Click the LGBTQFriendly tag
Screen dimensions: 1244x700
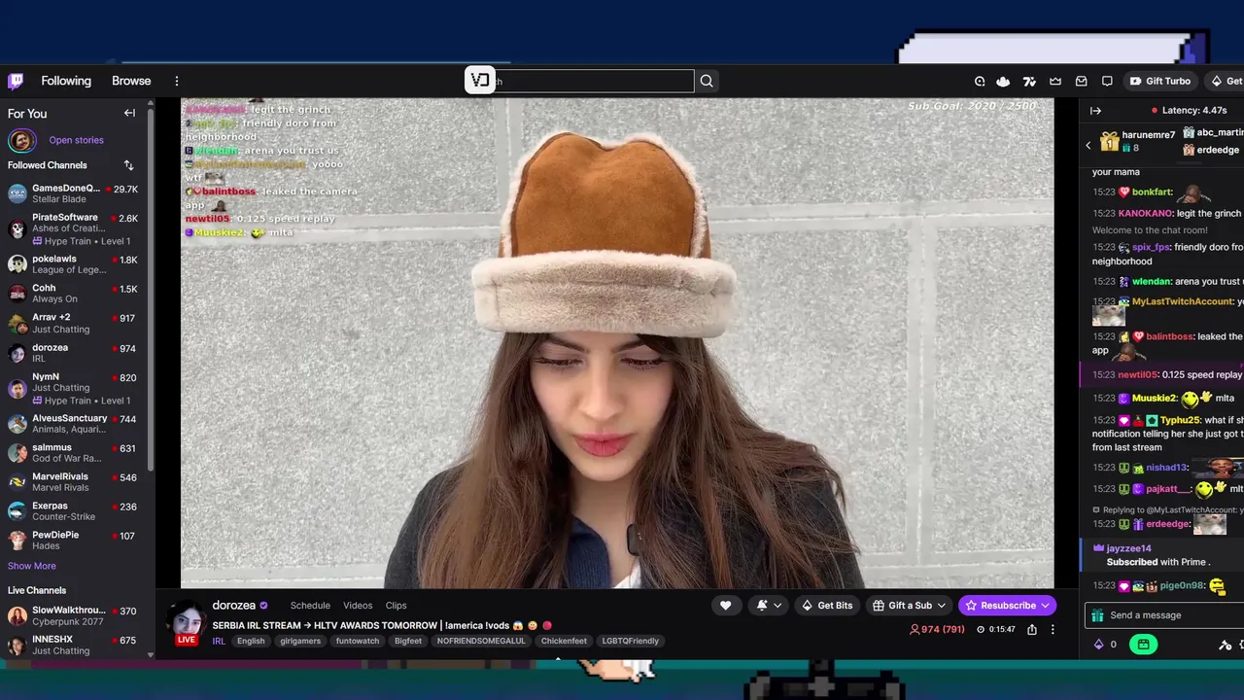630,641
